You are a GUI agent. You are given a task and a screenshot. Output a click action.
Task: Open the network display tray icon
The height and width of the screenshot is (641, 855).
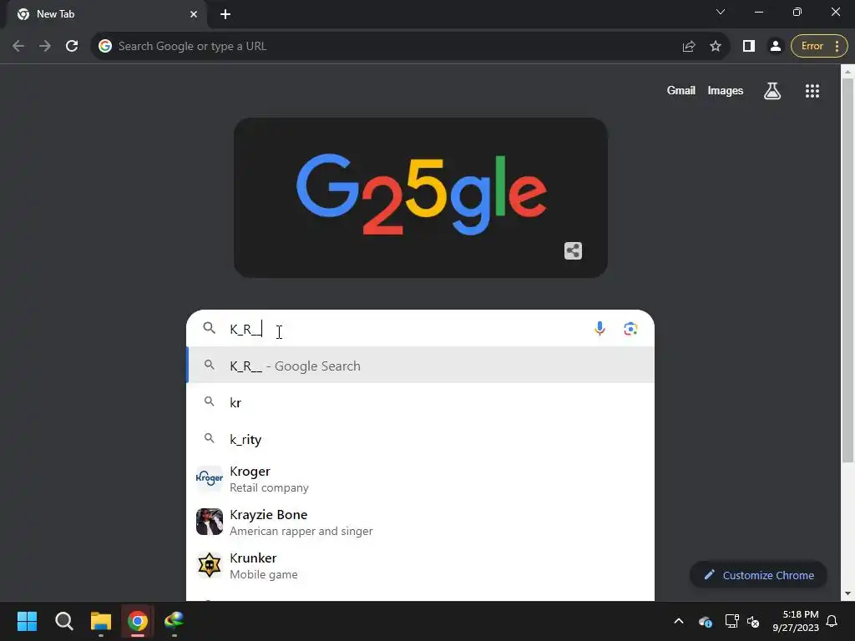731,621
